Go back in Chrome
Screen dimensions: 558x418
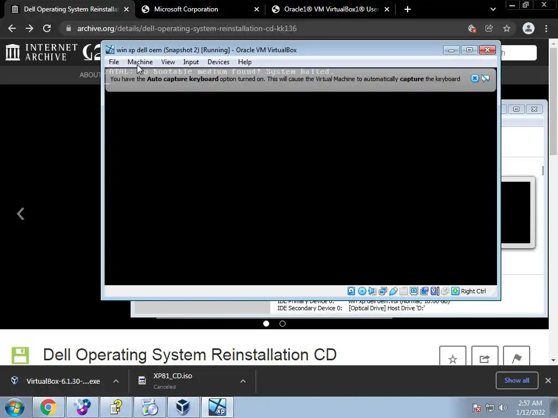pyautogui.click(x=12, y=28)
